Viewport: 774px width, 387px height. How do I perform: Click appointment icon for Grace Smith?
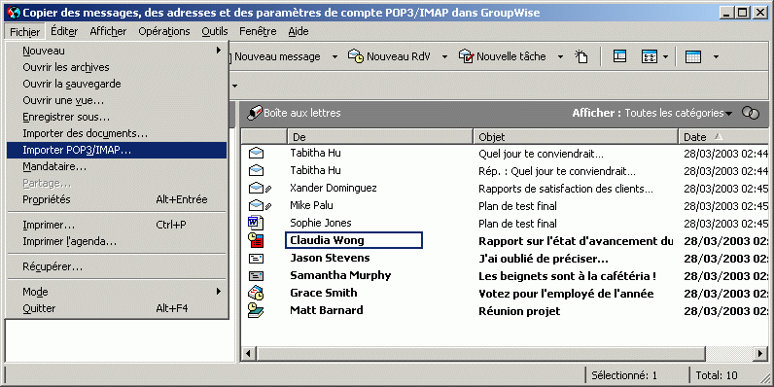pos(256,293)
